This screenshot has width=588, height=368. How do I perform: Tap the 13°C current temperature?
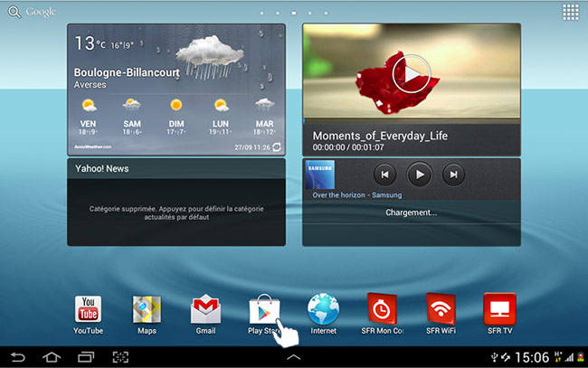[90, 43]
